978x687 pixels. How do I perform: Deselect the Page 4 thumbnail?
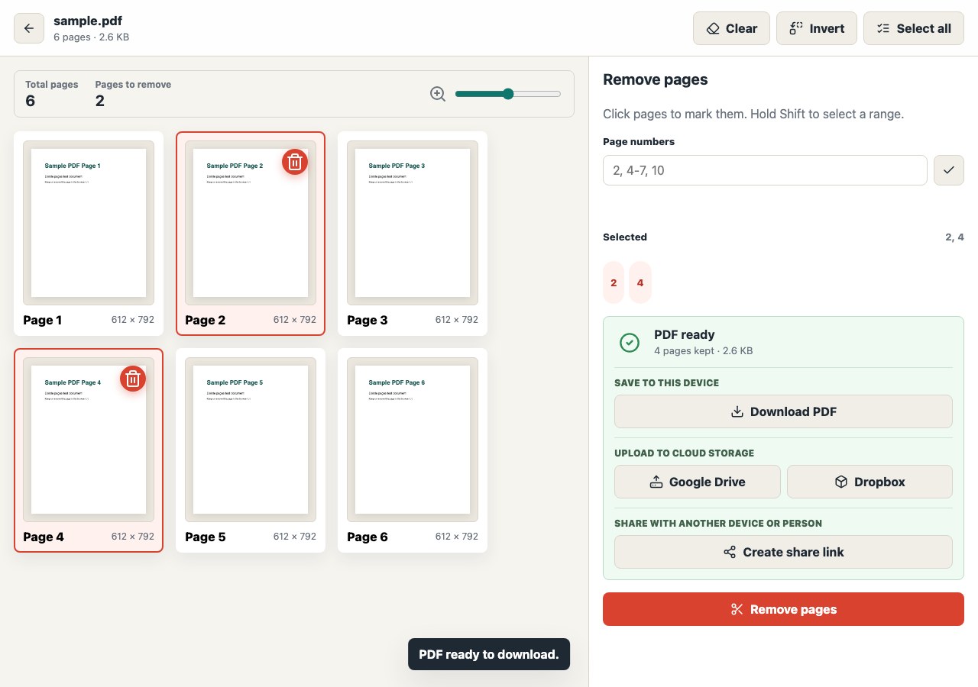click(x=89, y=450)
